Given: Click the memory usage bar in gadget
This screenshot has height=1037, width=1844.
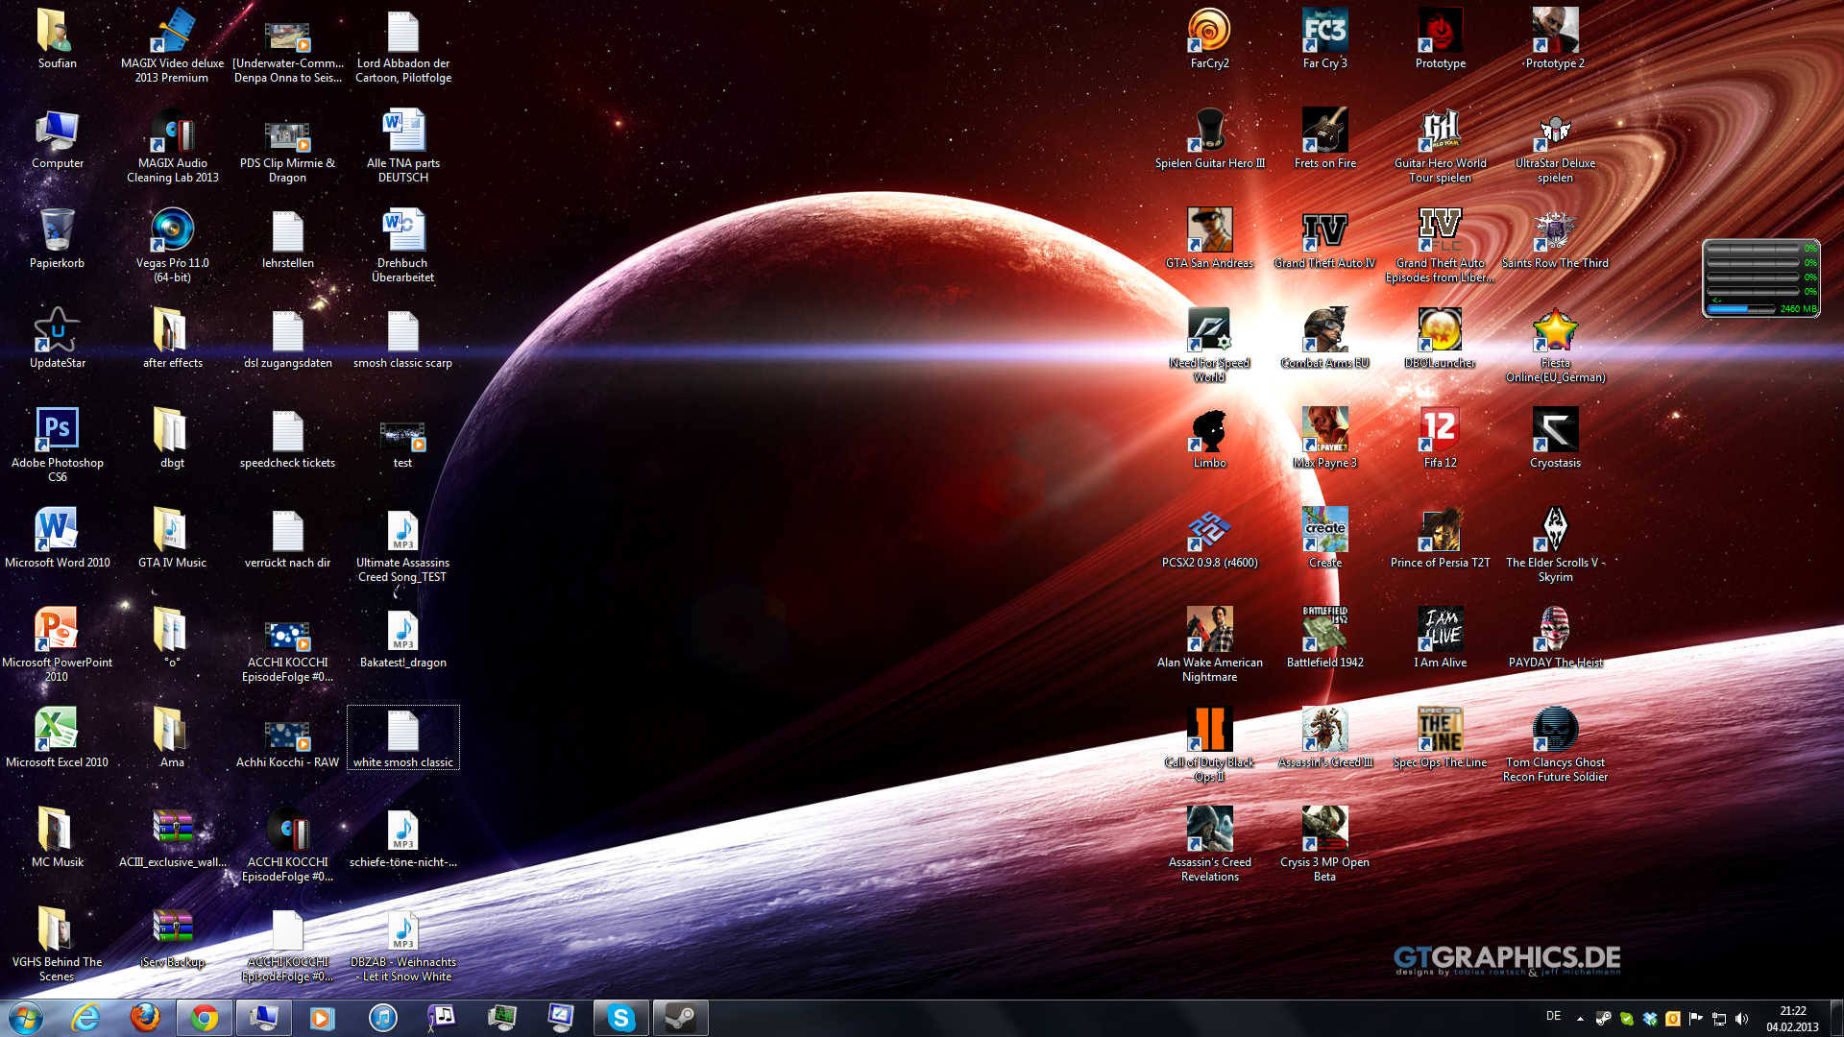Looking at the screenshot, I should click(1740, 309).
